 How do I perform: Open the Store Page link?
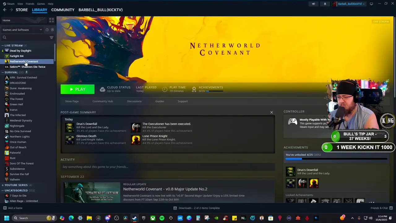tap(72, 101)
